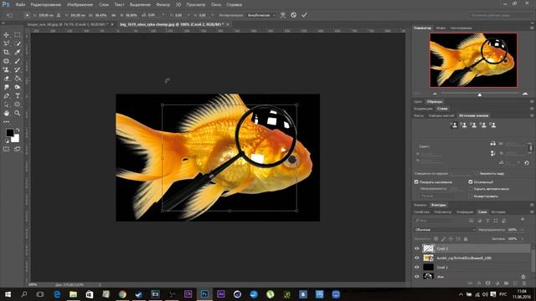Open layer opacity dropdown arrow

[523, 230]
